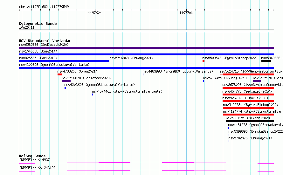Click the small red square under nsv5509548
Viewport: 283px width, 175px height.
(x=204, y=61)
